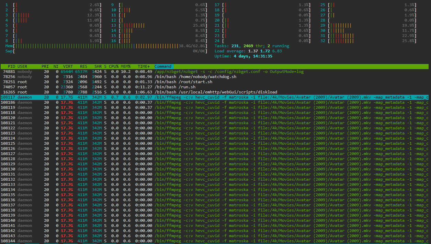431x244 pixels.
Task: Select the /root/start.sh process row
Action: point(206,82)
